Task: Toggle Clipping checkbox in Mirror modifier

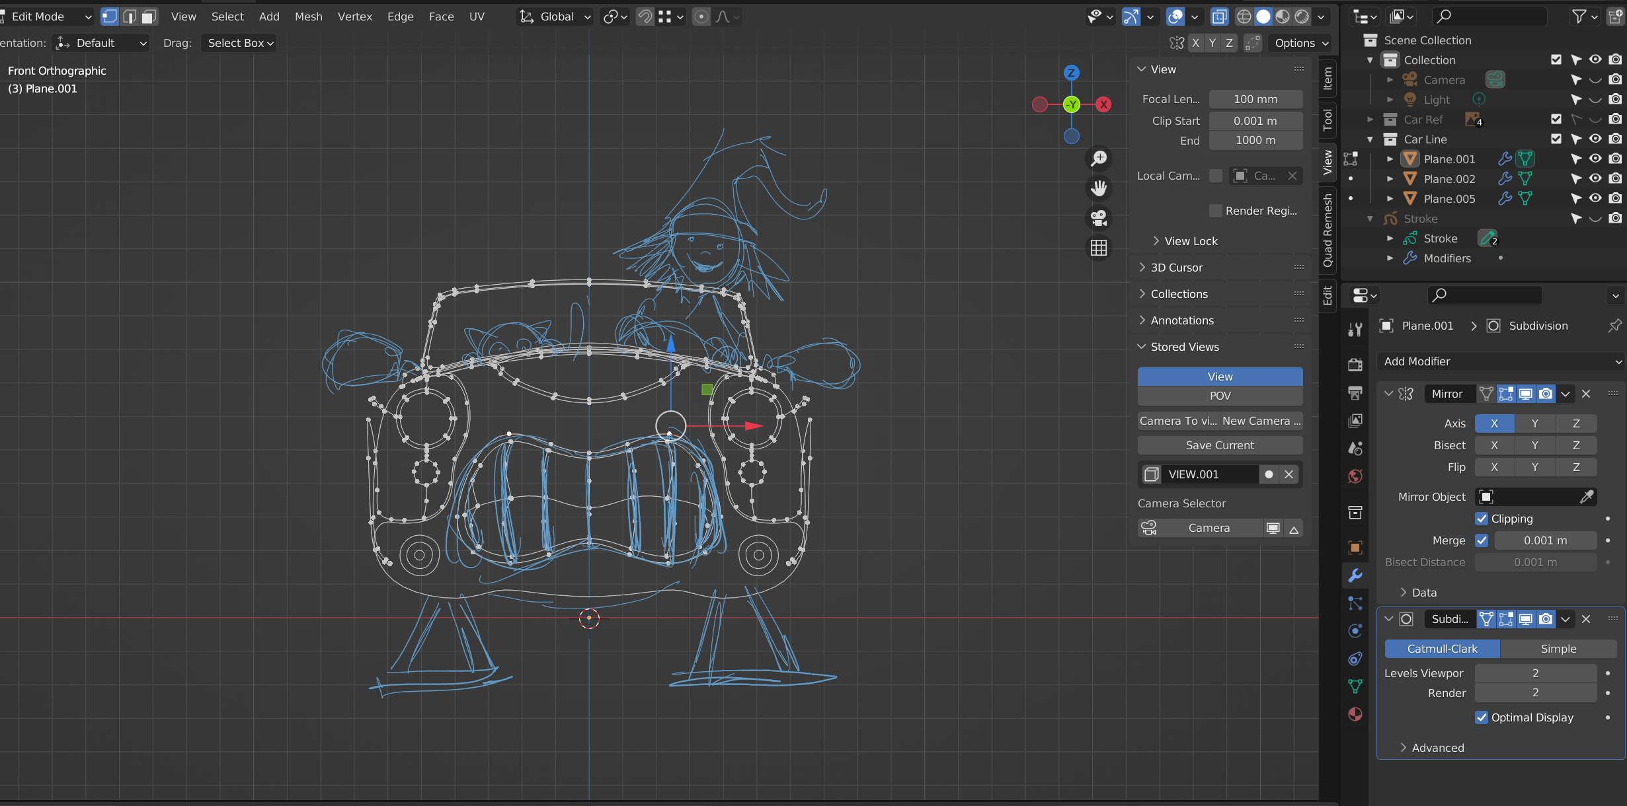Action: click(1482, 519)
